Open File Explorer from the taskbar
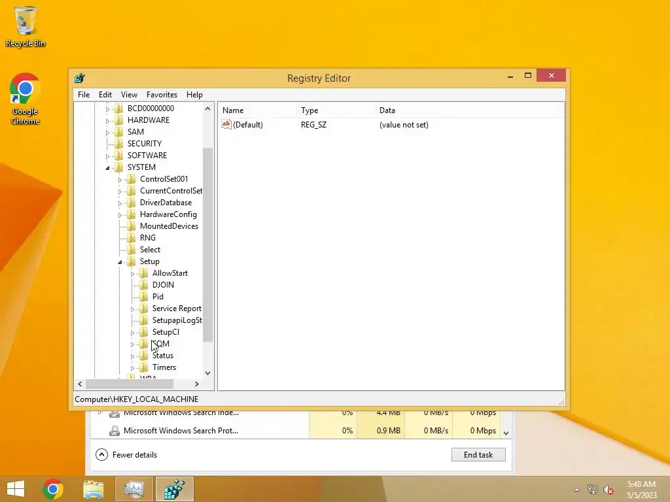This screenshot has height=502, width=670. (x=93, y=489)
